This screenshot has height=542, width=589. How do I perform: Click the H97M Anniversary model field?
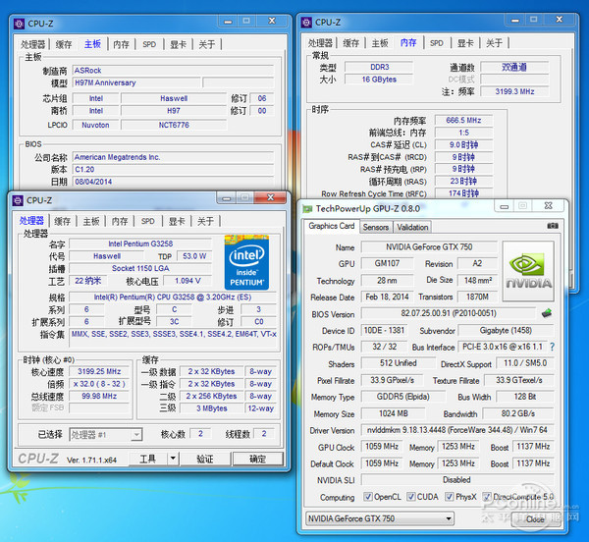136,82
